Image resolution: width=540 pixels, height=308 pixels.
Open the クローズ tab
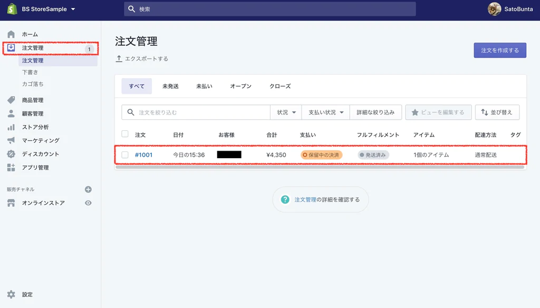[x=279, y=85]
